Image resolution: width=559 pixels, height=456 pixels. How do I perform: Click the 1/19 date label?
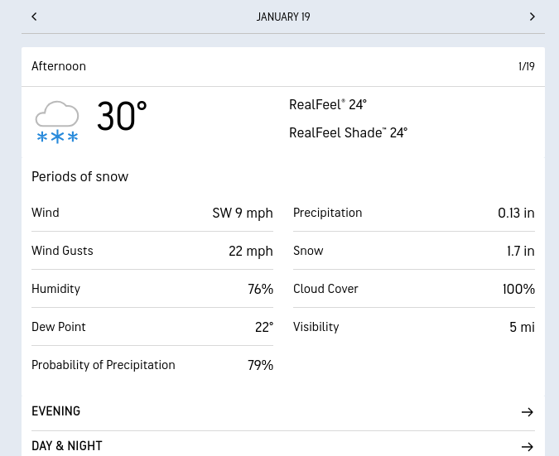pyautogui.click(x=527, y=66)
